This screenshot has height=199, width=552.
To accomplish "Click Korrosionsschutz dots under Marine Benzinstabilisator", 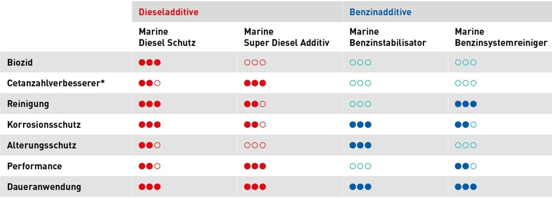I will [x=360, y=125].
